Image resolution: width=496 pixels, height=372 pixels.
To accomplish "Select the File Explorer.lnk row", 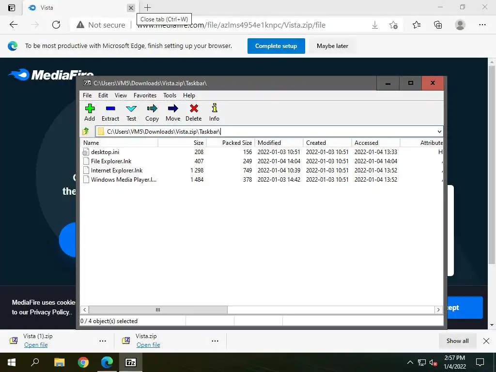I will [x=261, y=161].
